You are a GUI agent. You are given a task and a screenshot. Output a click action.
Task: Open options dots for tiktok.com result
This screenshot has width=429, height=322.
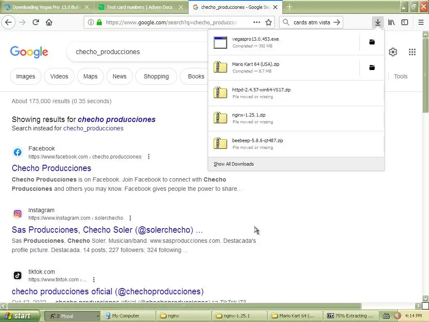coord(94,280)
